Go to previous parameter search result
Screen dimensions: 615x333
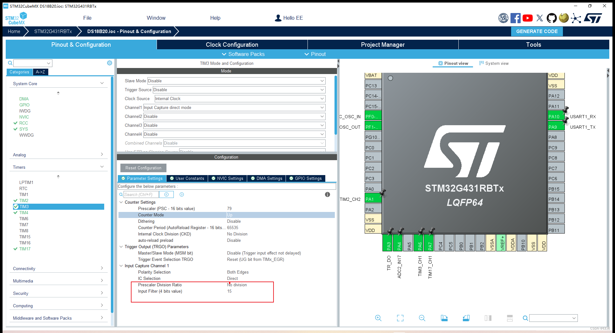point(166,194)
